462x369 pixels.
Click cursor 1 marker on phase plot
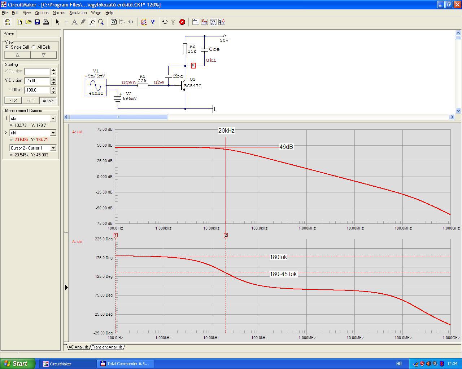116,235
